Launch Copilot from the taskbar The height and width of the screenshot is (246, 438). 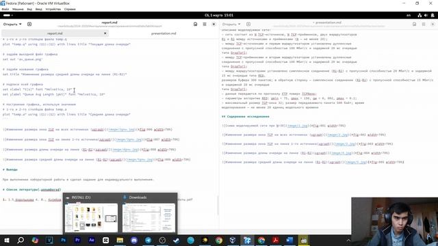coord(35,240)
